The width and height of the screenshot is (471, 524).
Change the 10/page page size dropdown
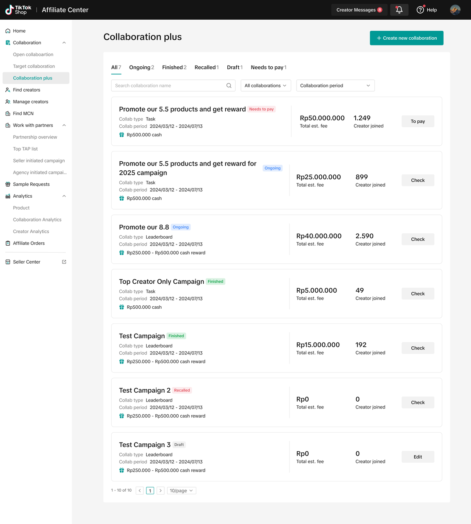click(182, 490)
